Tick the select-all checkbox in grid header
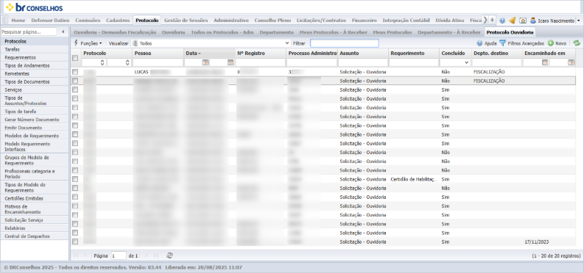 tap(75, 58)
